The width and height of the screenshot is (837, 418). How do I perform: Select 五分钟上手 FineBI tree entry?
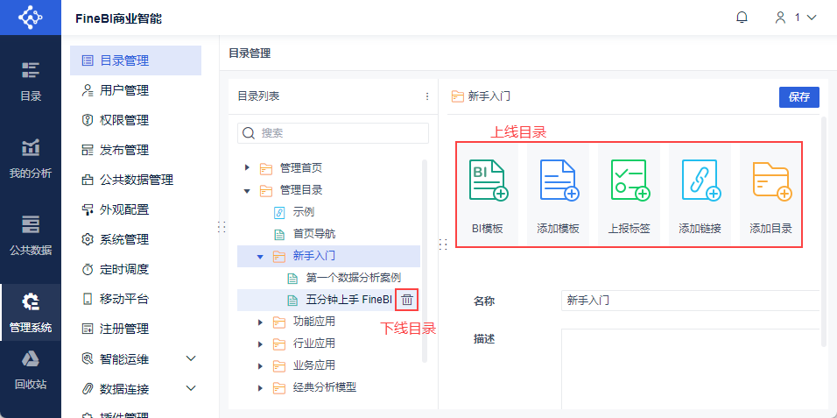(349, 300)
